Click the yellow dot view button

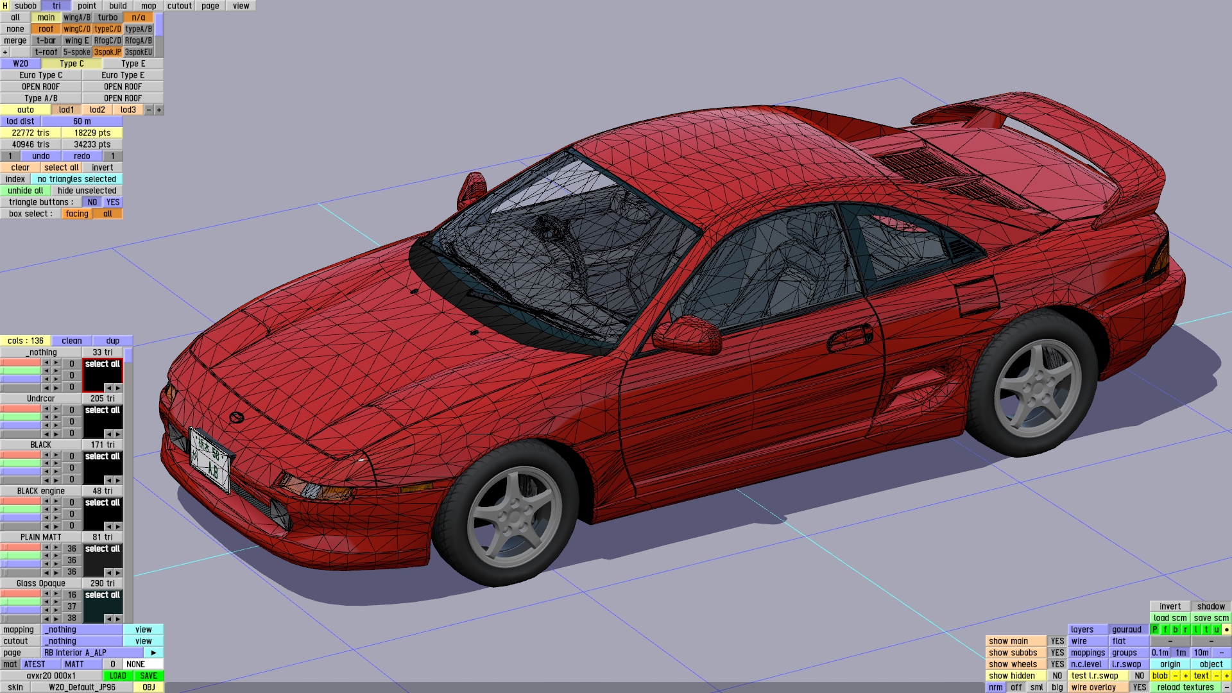pyautogui.click(x=1226, y=629)
